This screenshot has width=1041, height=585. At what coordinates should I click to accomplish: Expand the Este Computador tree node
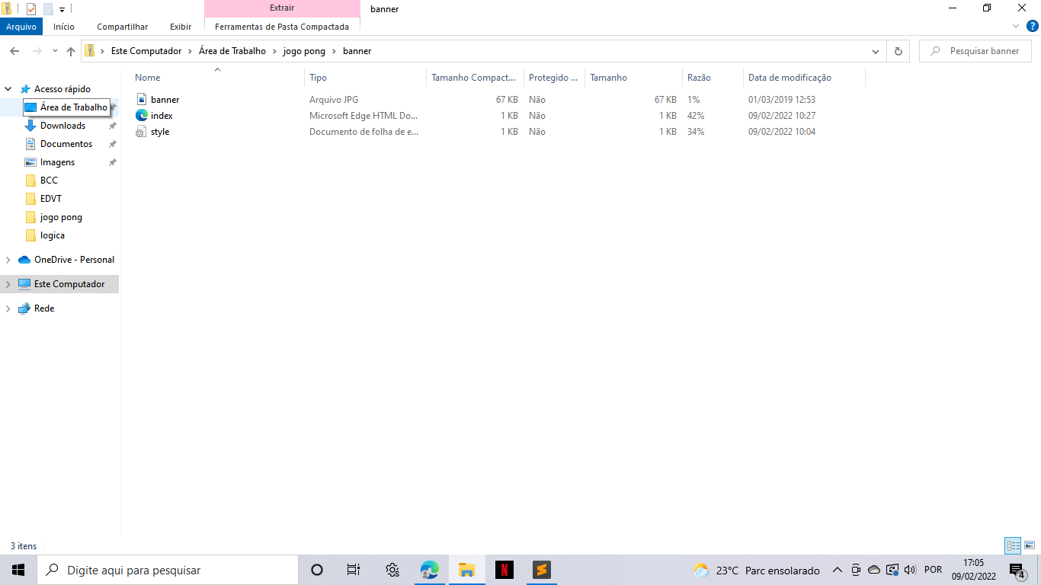click(x=8, y=284)
